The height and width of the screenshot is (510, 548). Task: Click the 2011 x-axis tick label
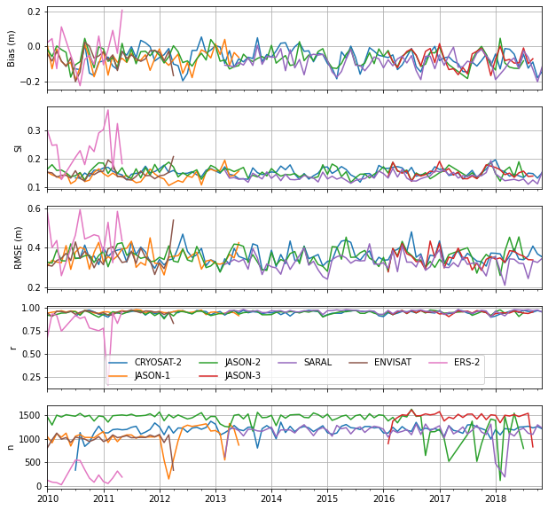[x=104, y=498]
